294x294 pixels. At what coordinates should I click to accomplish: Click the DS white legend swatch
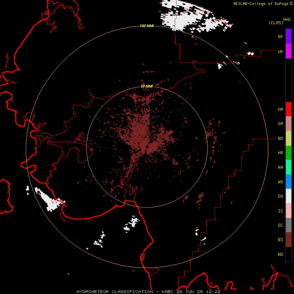pos(288,196)
